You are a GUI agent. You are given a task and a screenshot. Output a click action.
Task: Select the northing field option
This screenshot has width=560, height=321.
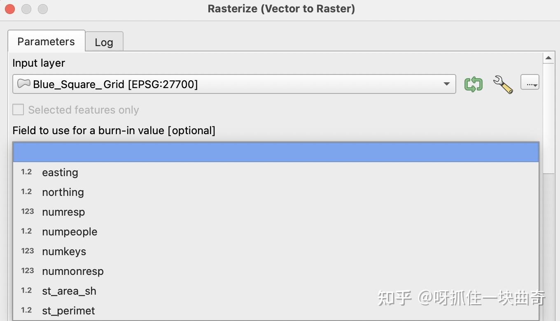click(x=63, y=192)
